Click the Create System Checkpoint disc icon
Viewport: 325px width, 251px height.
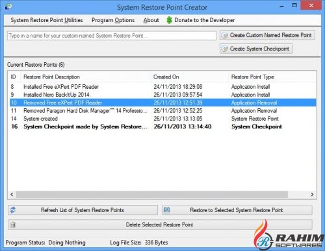(225, 49)
